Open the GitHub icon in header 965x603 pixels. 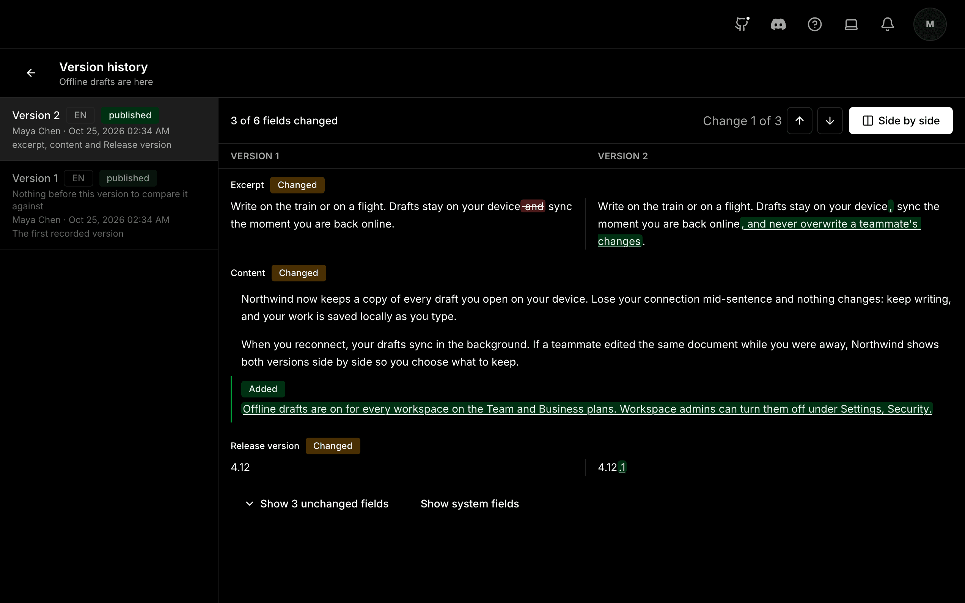[x=742, y=24]
